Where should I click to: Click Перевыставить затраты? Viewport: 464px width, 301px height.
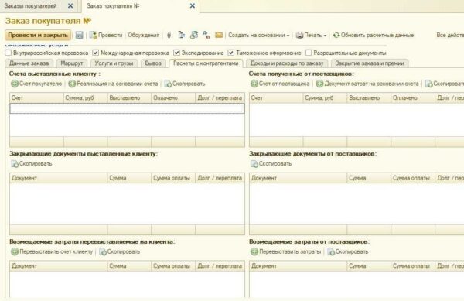(286, 252)
